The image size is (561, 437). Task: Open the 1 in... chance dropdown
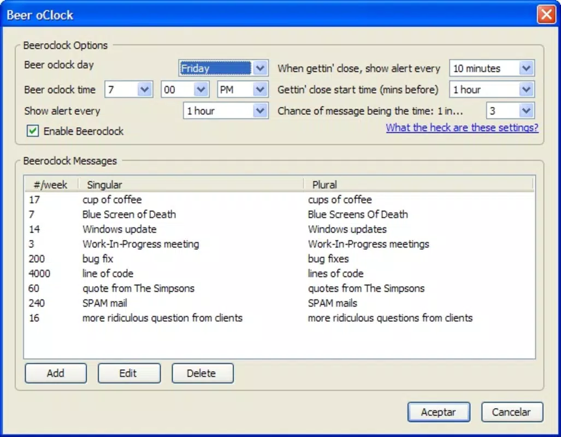(511, 111)
